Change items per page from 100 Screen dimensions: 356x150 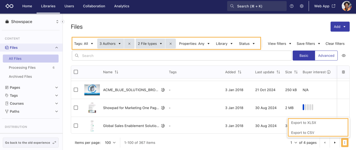click(x=110, y=143)
